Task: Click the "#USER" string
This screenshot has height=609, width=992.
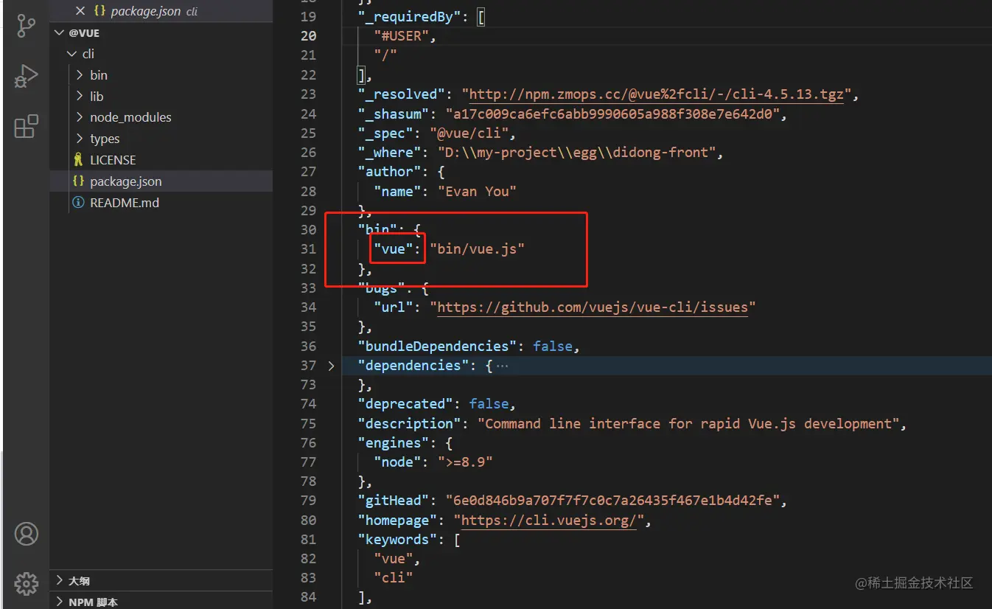Action: tap(401, 35)
